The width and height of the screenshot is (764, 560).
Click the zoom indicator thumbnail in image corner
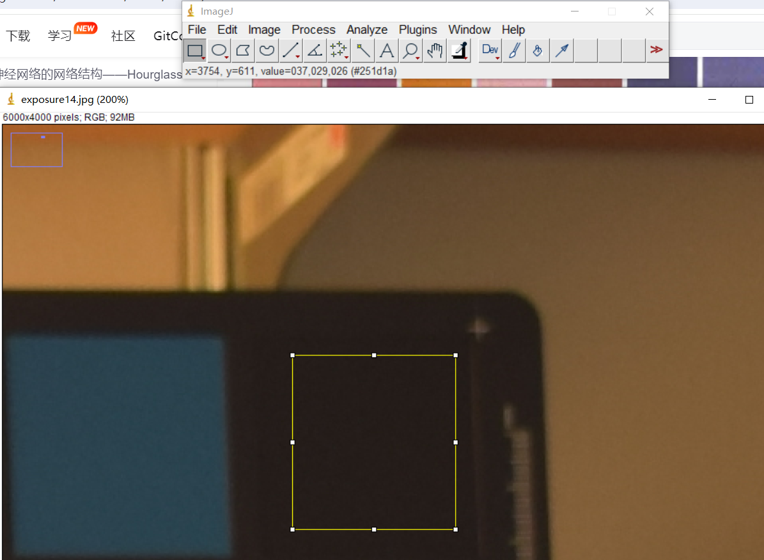click(x=36, y=150)
